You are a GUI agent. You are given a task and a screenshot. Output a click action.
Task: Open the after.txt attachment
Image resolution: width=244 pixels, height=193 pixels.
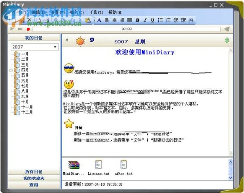click(123, 167)
